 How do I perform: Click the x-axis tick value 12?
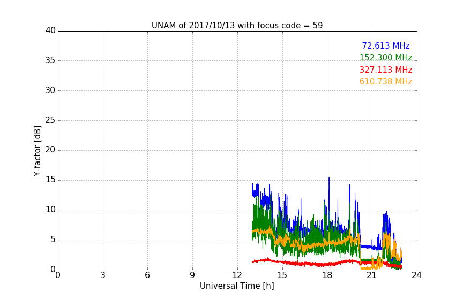(x=237, y=275)
